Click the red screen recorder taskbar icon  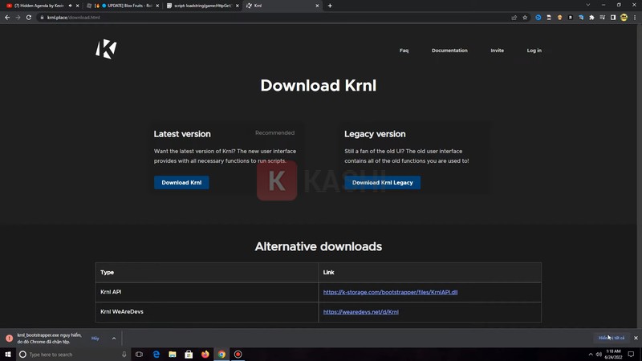(x=238, y=355)
